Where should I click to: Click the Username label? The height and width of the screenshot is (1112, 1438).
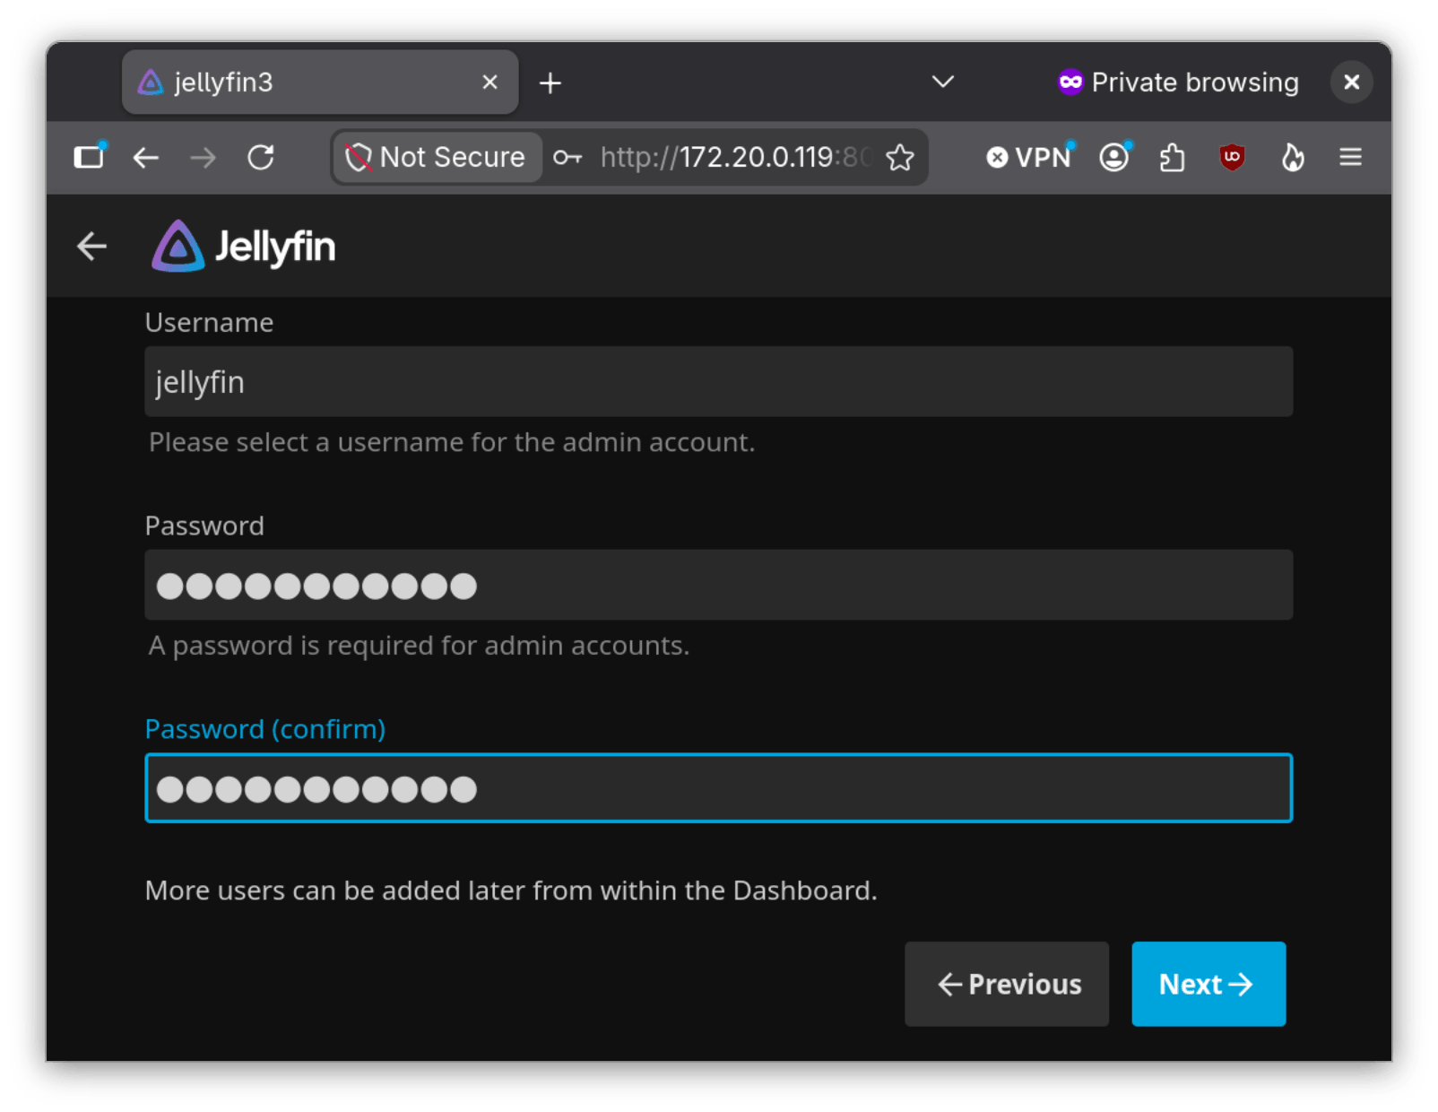pyautogui.click(x=210, y=323)
